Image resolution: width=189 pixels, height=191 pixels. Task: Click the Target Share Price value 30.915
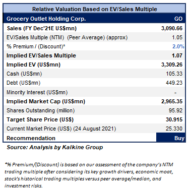click(174, 119)
